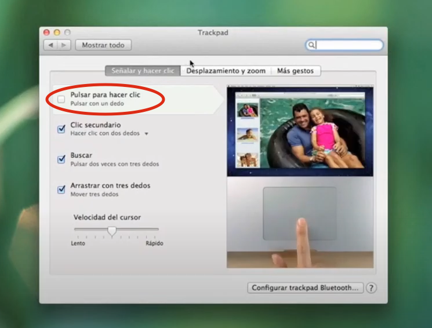Disable the Clic secundario checkbox

[x=61, y=129]
